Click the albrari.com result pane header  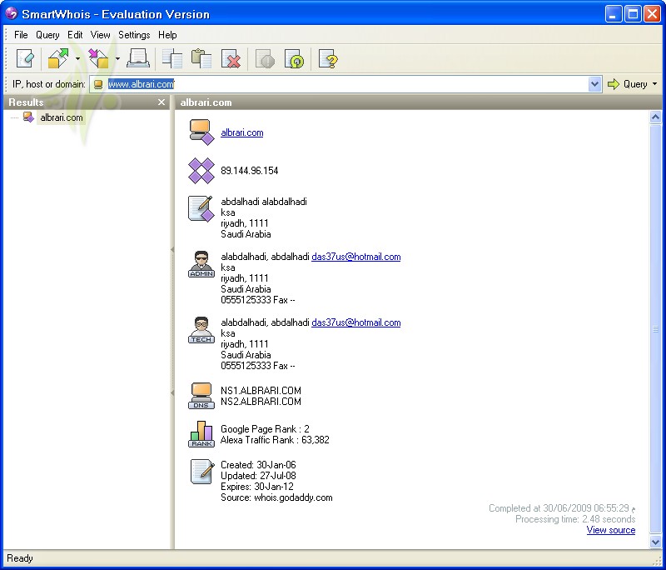click(x=206, y=102)
